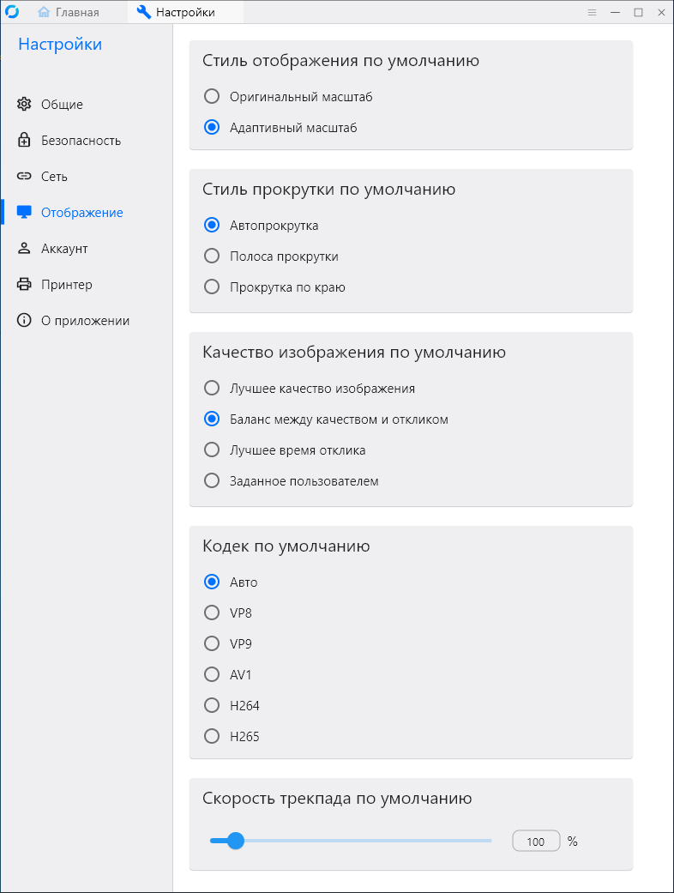Select Полоса прокрутки scroll style
Image resolution: width=674 pixels, height=893 pixels.
point(212,256)
